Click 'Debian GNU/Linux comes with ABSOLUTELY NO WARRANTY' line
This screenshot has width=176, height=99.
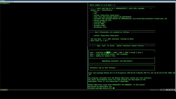tap(116, 85)
